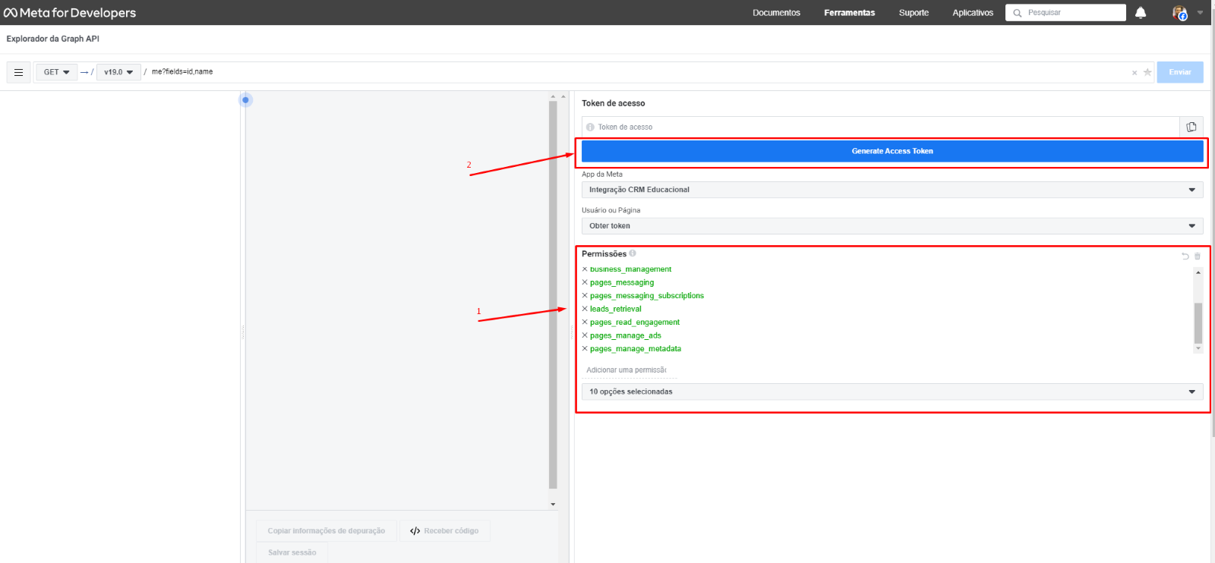Copy the access token with clipboard icon
Image resolution: width=1215 pixels, height=563 pixels.
tap(1191, 127)
